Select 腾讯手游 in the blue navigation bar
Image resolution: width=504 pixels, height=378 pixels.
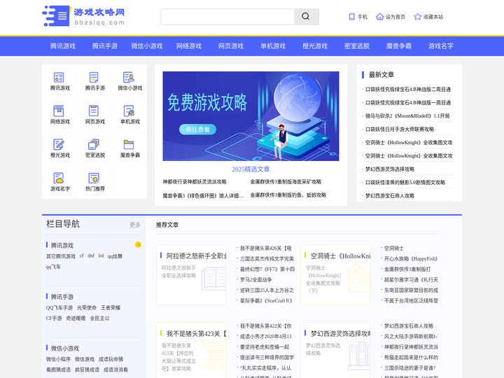click(x=105, y=46)
